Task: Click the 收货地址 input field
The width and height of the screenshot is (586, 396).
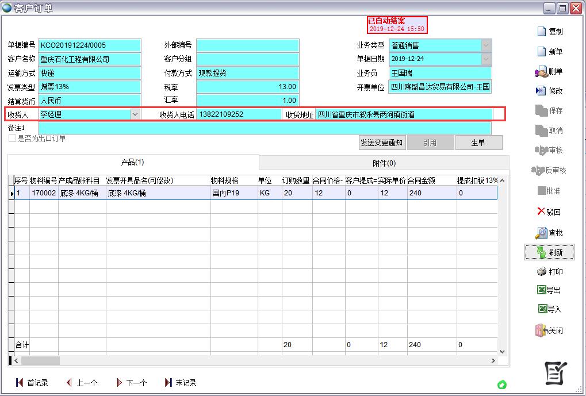Action: click(x=404, y=114)
